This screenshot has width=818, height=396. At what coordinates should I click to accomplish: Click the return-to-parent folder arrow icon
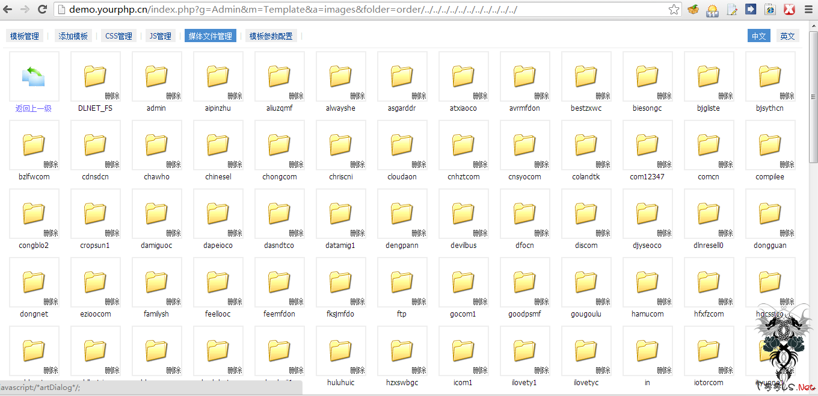(34, 76)
